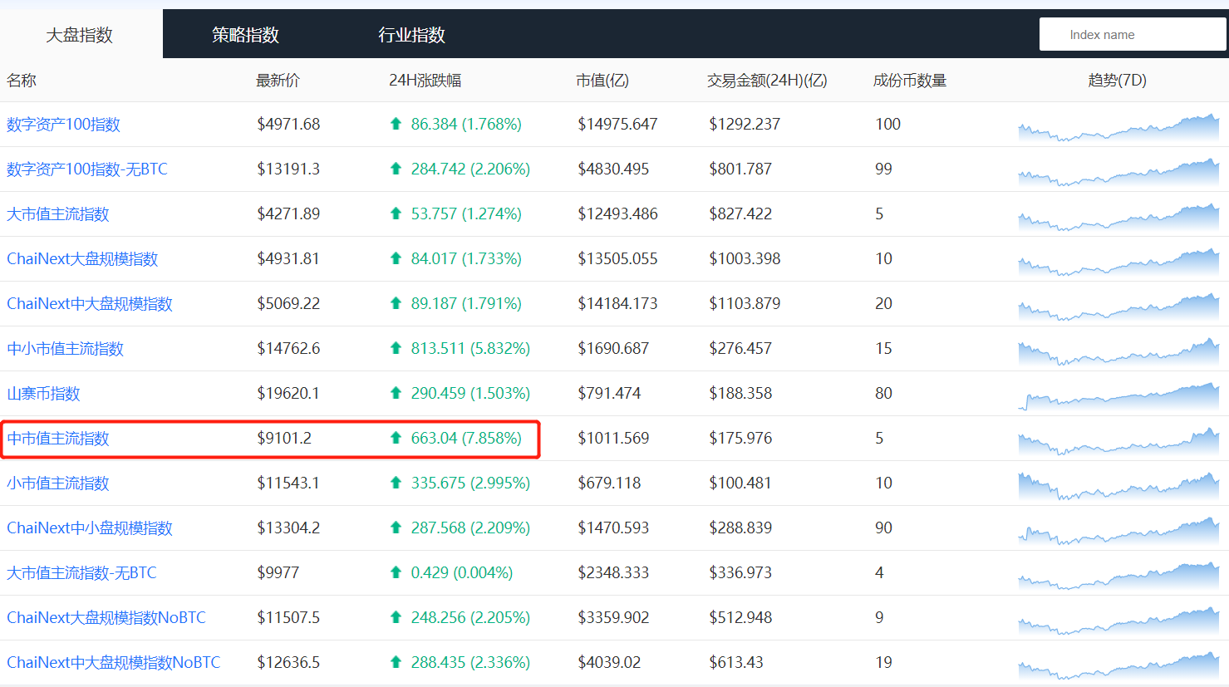
Task: Click up-arrow icon beside 288.435 (2.336%)
Action: pos(396,662)
